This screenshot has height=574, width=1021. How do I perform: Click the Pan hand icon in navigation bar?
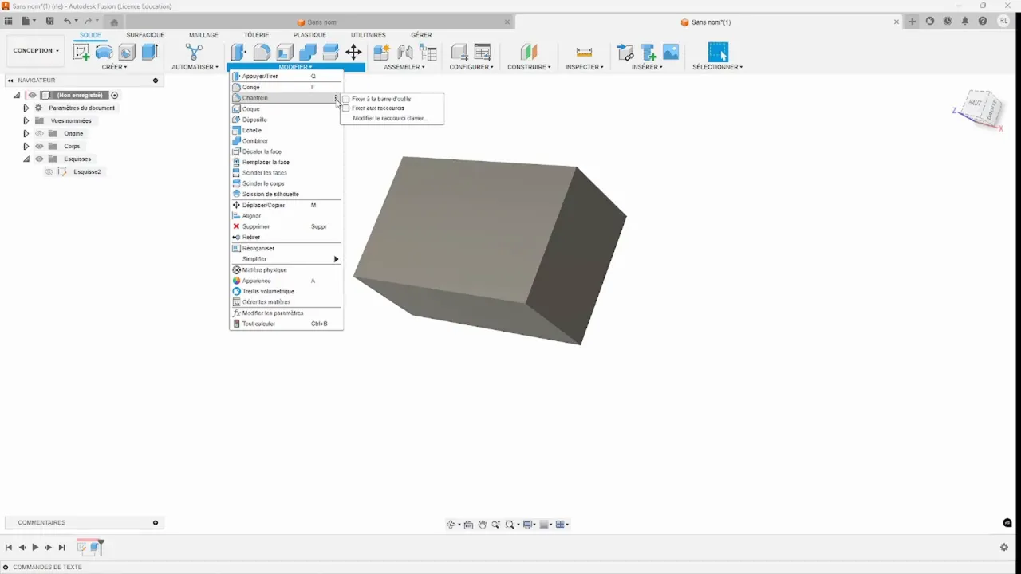point(482,525)
